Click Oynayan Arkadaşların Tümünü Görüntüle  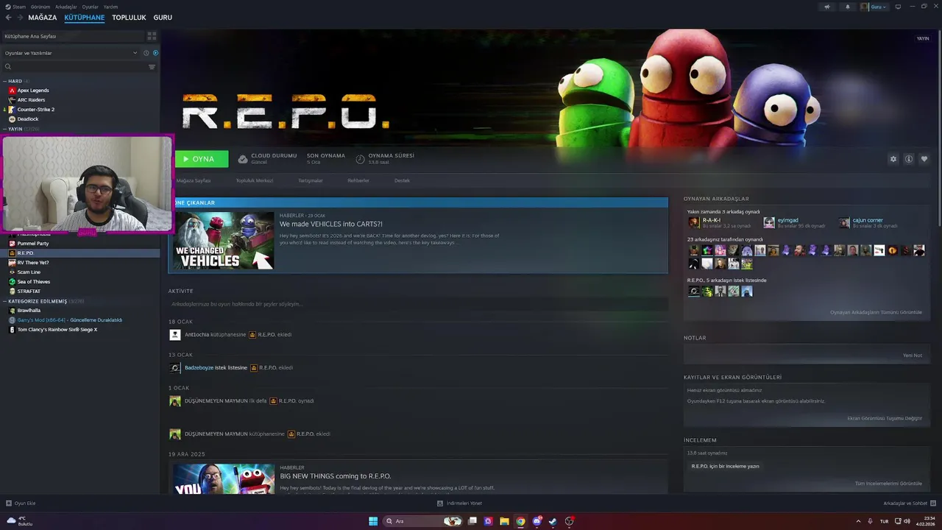tap(876, 312)
